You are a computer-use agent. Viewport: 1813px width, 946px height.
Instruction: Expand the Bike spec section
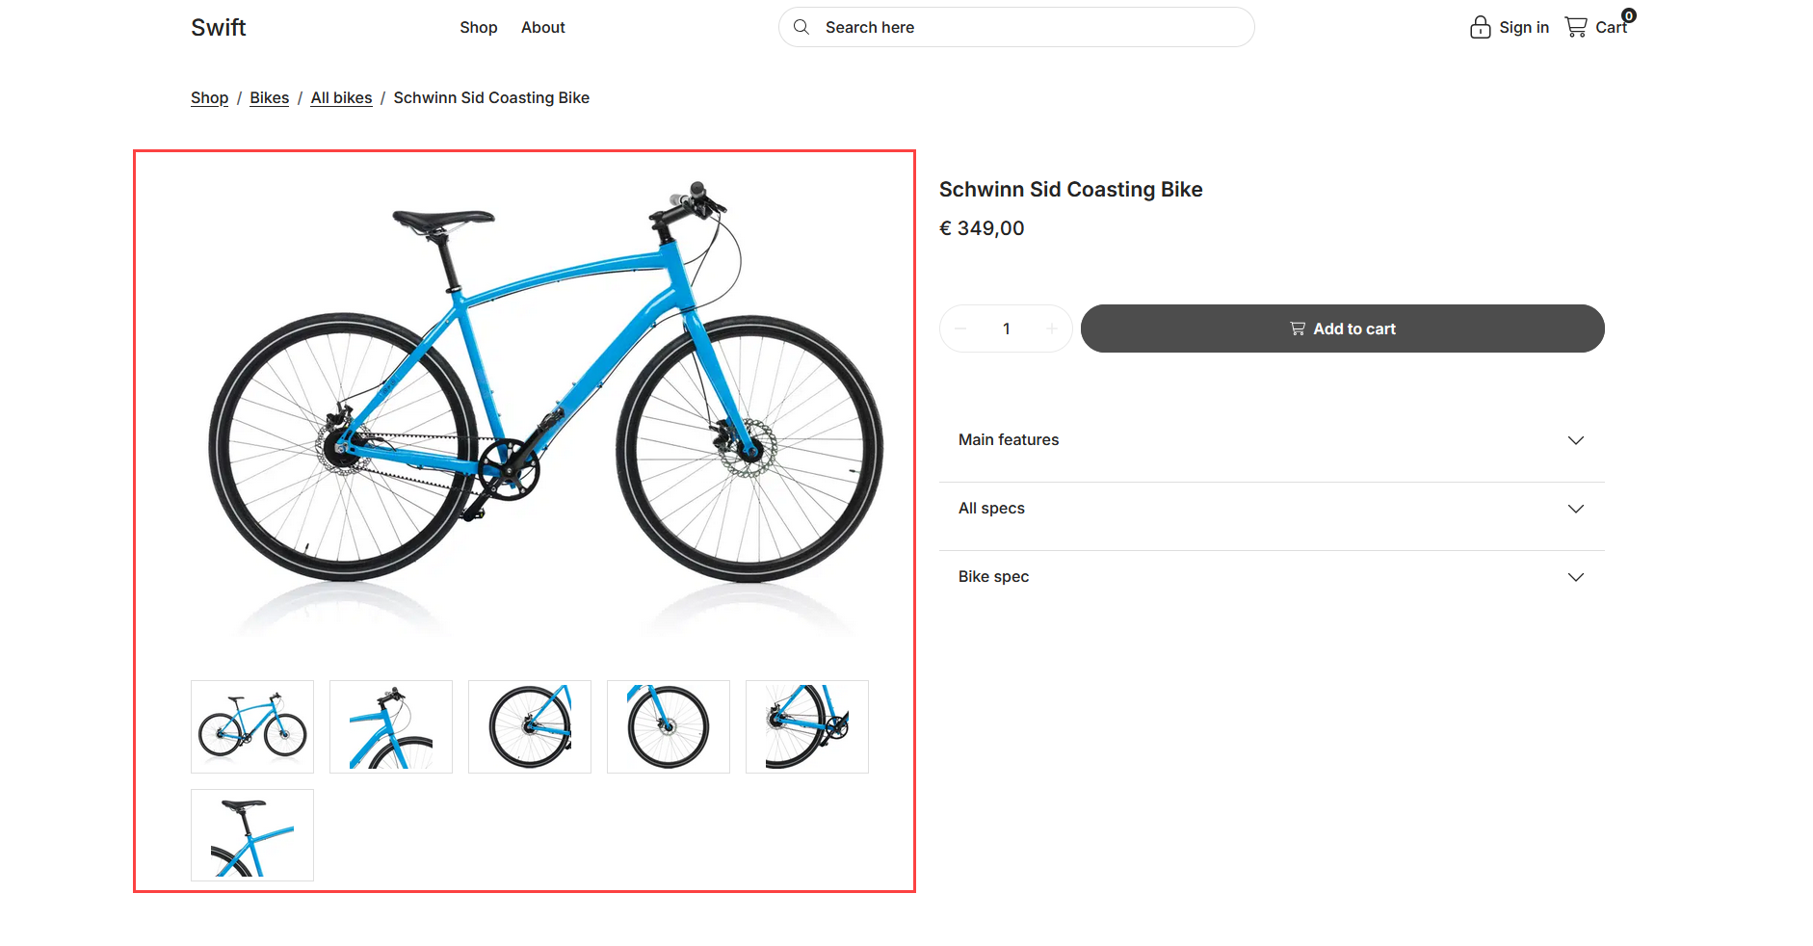pos(1271,577)
